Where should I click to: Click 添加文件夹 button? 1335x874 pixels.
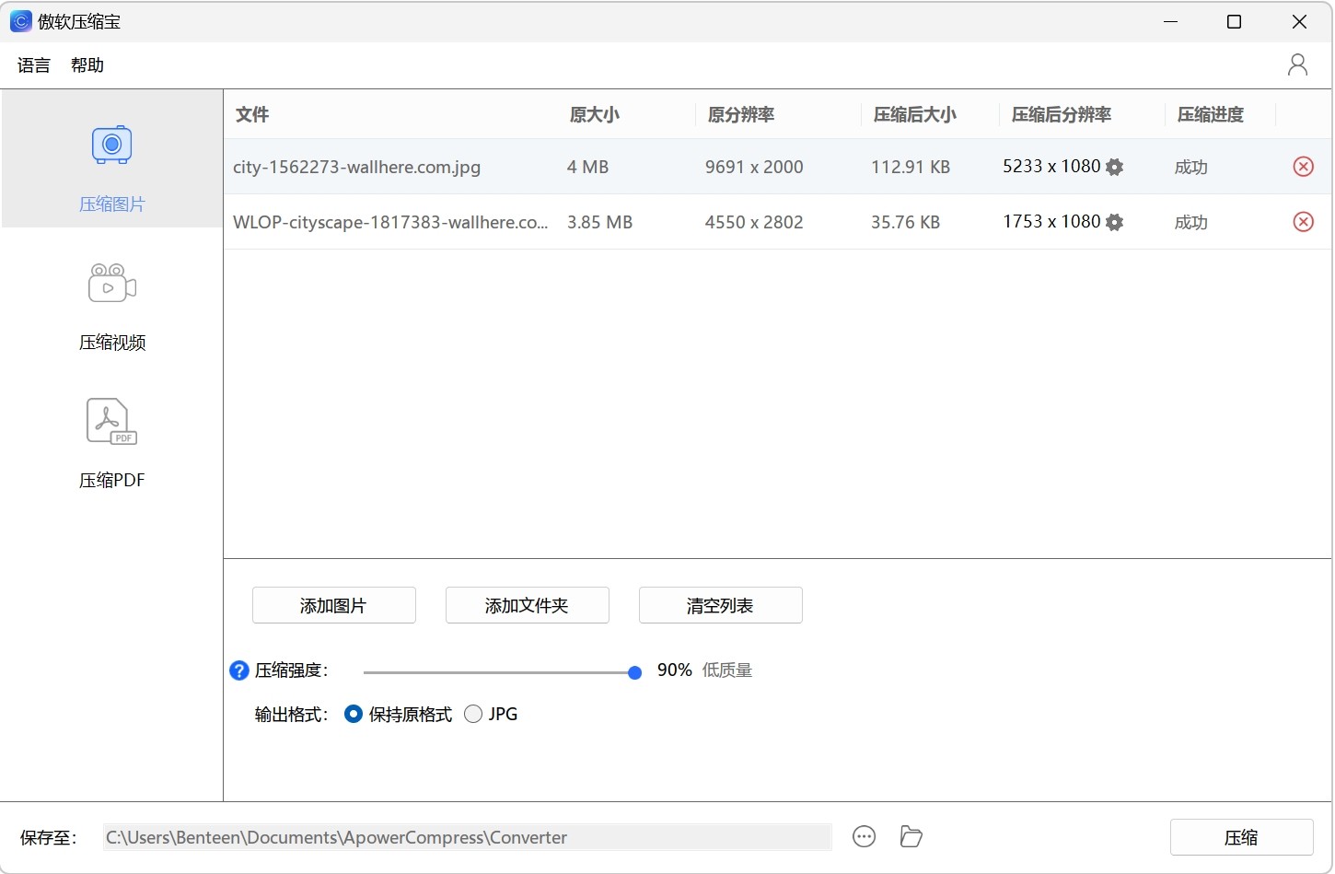tap(528, 605)
